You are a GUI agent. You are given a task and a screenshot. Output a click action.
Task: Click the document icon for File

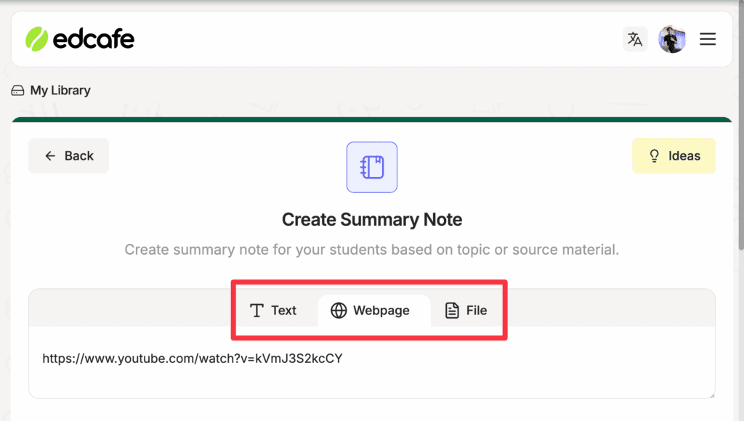pyautogui.click(x=452, y=311)
